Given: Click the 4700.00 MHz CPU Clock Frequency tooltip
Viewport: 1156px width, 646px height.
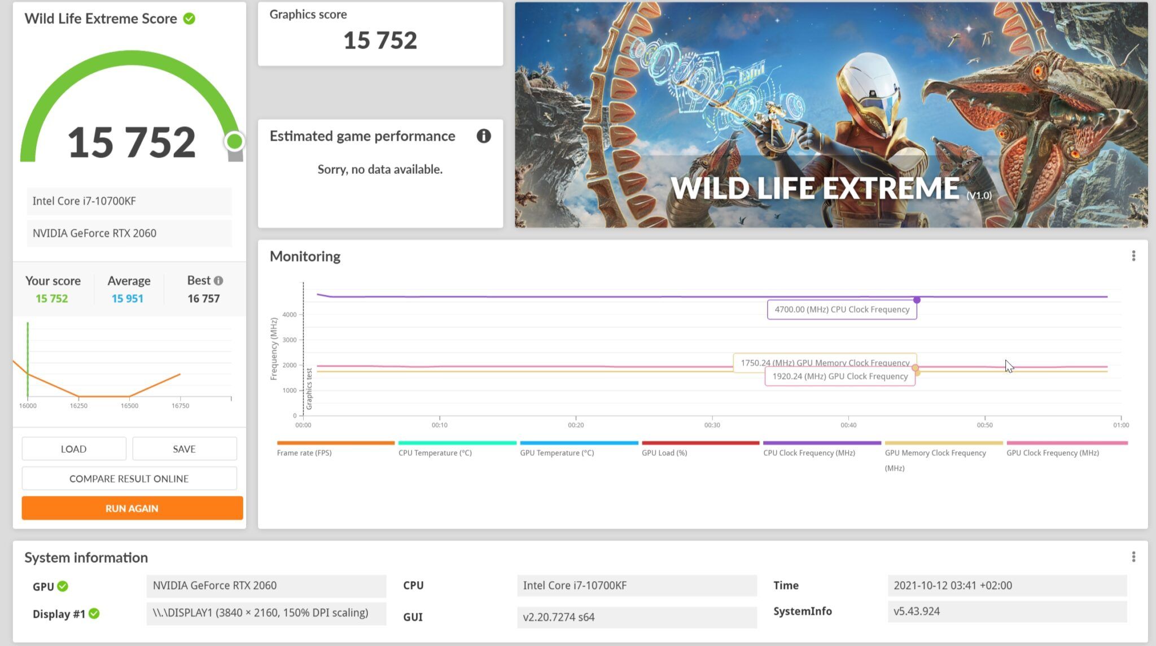Looking at the screenshot, I should click(x=842, y=309).
